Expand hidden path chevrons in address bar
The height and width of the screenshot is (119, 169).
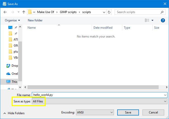34,12
